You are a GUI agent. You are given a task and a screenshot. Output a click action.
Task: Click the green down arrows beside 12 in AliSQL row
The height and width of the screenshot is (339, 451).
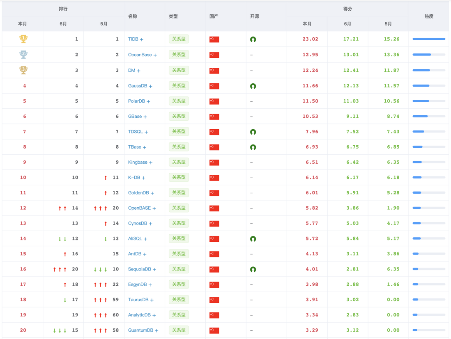[62, 239]
